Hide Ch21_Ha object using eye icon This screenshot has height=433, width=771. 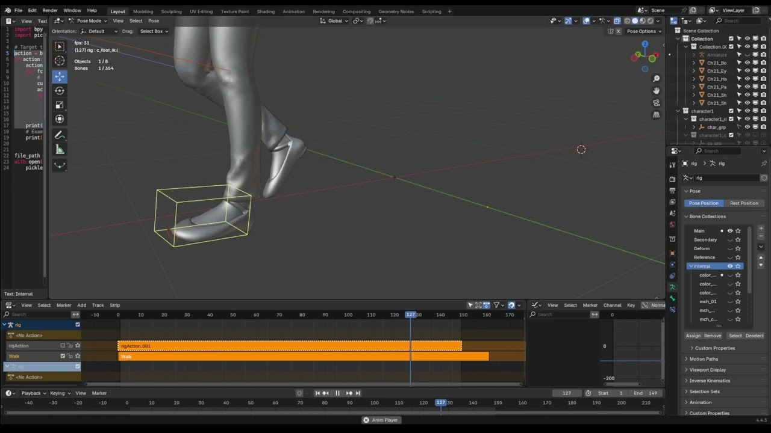tap(747, 79)
